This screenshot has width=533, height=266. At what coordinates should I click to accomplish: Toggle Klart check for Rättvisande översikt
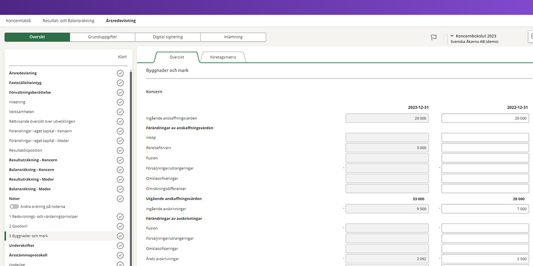point(120,122)
